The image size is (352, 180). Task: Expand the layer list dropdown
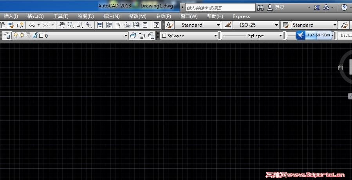point(126,36)
